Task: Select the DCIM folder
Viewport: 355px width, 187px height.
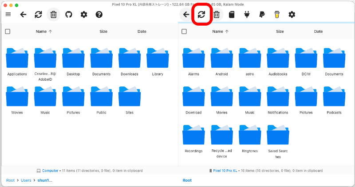Action: (x=306, y=58)
